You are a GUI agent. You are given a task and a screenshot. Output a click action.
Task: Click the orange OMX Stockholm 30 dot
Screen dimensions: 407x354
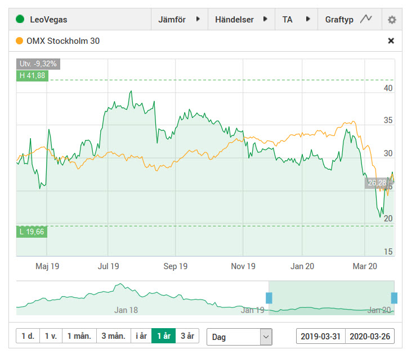point(20,40)
